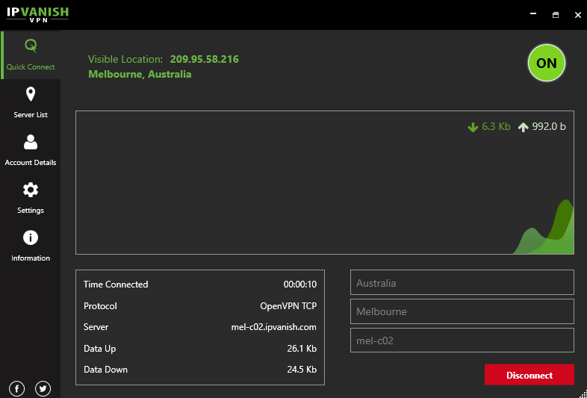Toggle the green ON connection switch
The width and height of the screenshot is (587, 398).
tap(547, 63)
